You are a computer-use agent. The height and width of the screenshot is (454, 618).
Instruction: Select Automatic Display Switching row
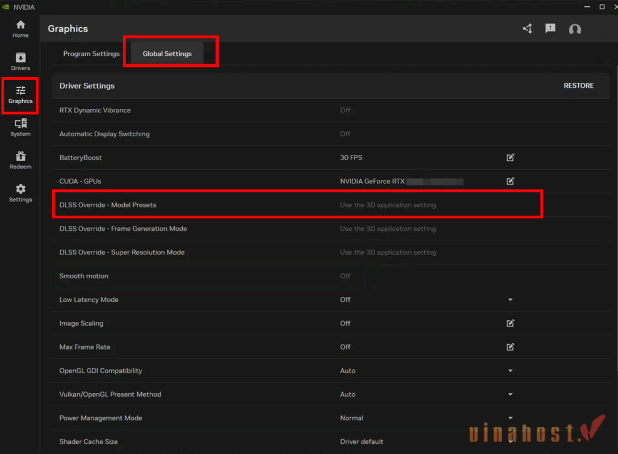tap(330, 134)
